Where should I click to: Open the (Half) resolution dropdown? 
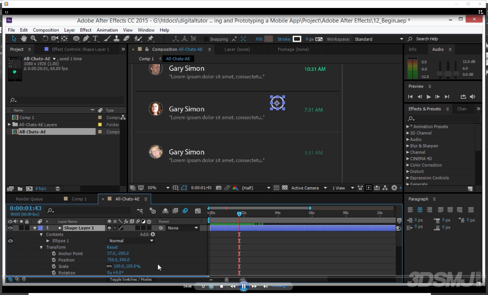256,188
